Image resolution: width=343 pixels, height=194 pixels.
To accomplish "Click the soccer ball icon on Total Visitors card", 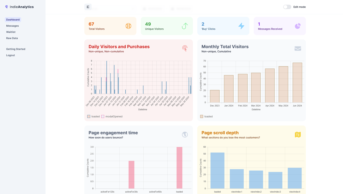I will pyautogui.click(x=128, y=26).
